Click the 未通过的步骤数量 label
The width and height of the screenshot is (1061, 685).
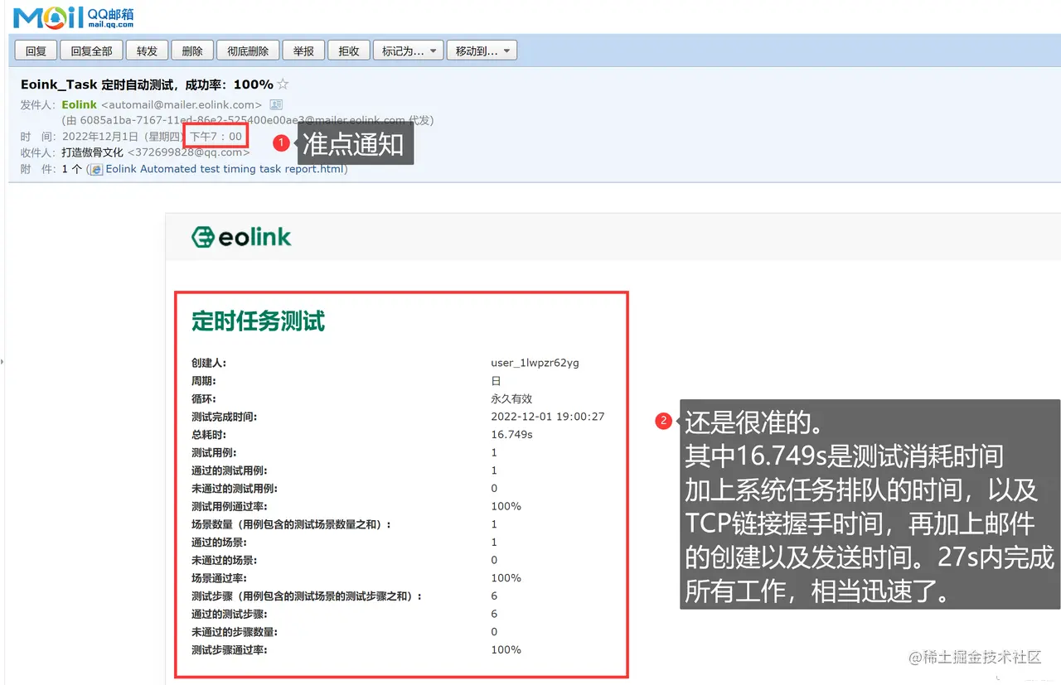[x=235, y=632]
